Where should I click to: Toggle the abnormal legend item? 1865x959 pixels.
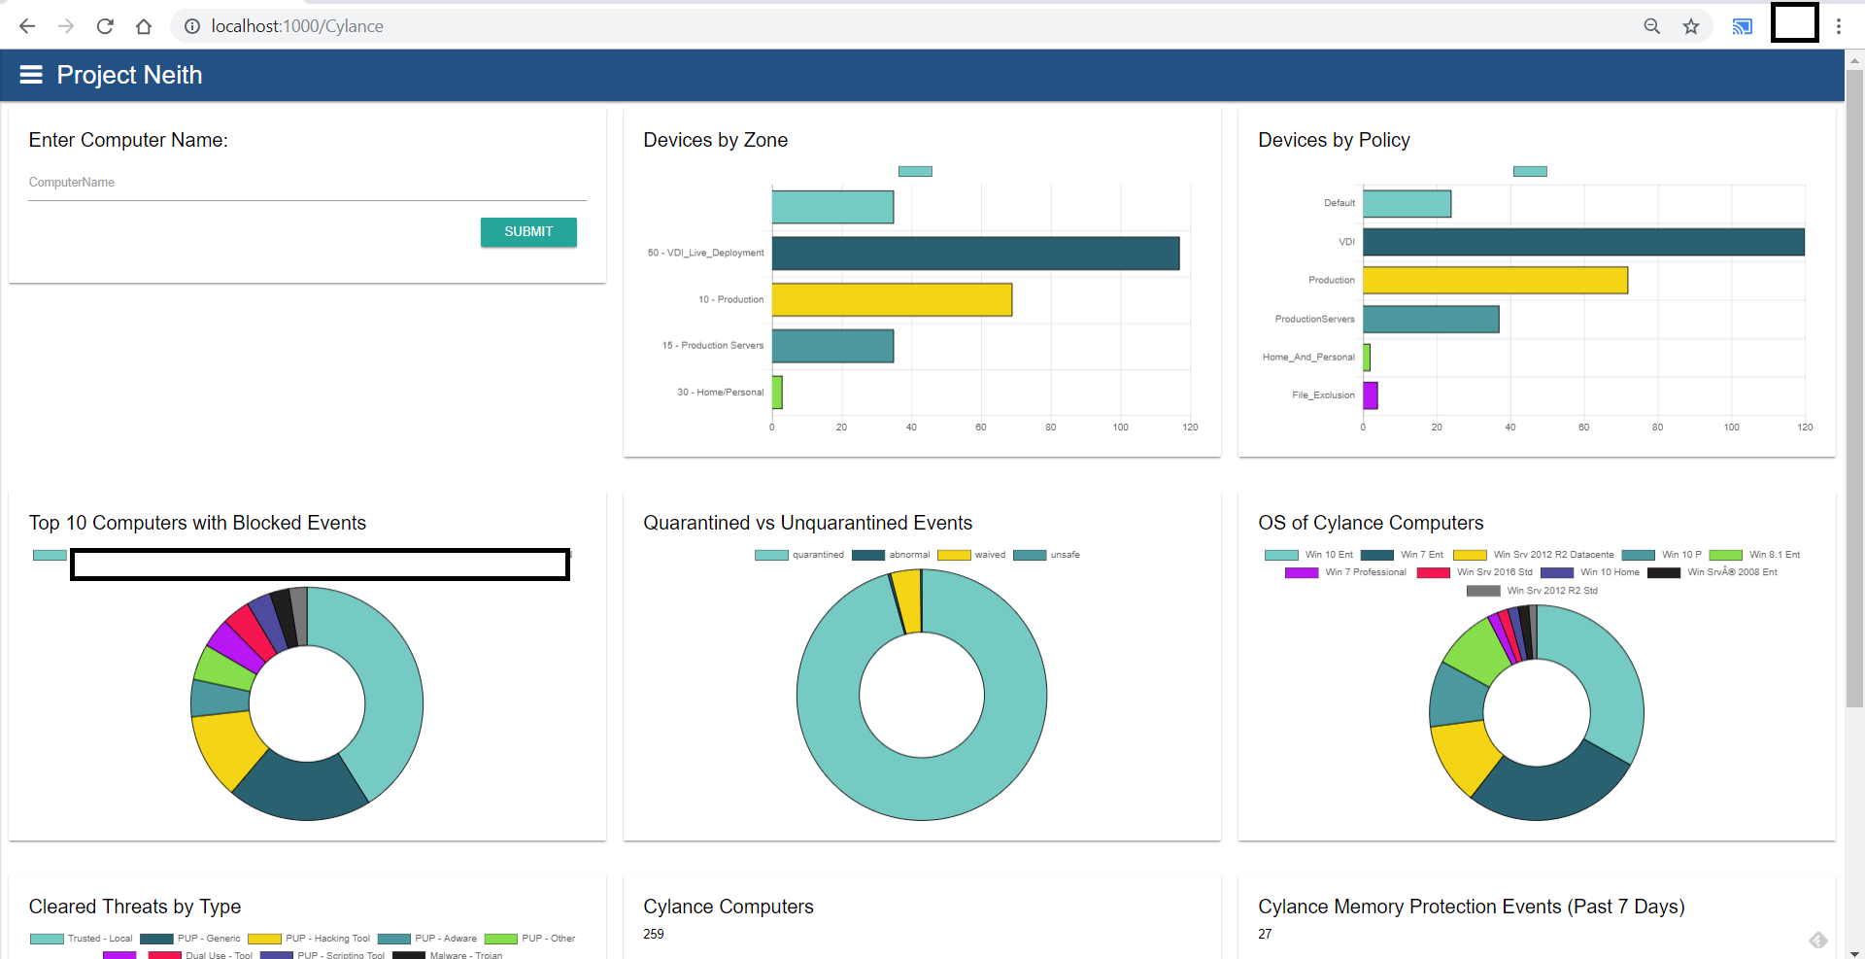tap(891, 555)
